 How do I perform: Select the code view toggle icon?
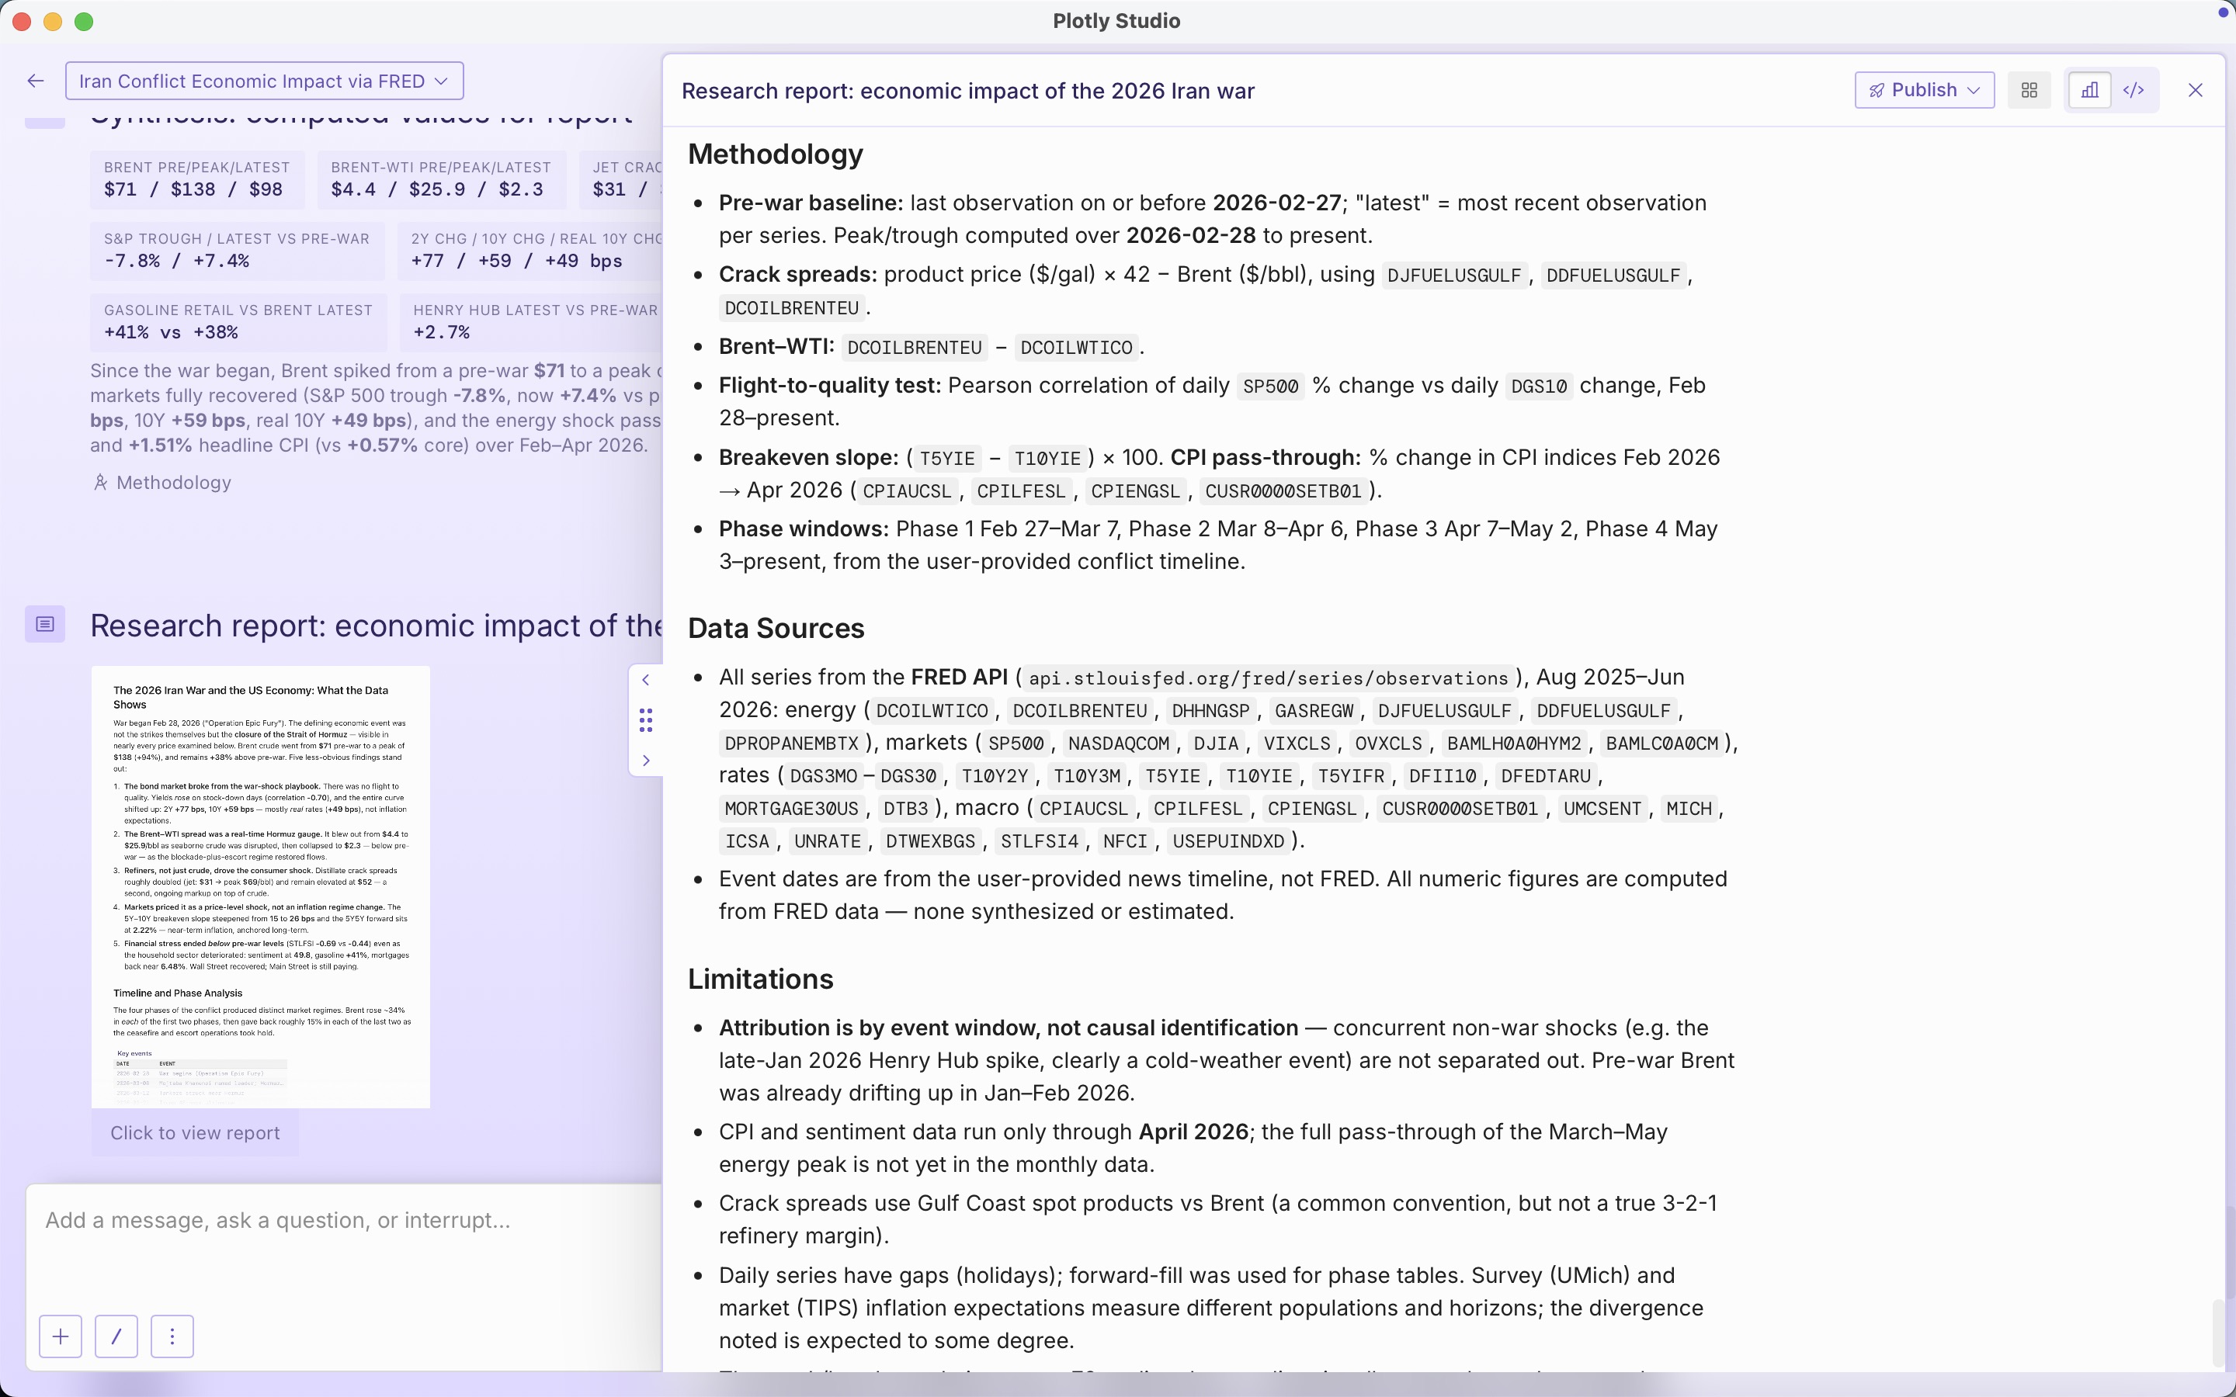click(2134, 89)
